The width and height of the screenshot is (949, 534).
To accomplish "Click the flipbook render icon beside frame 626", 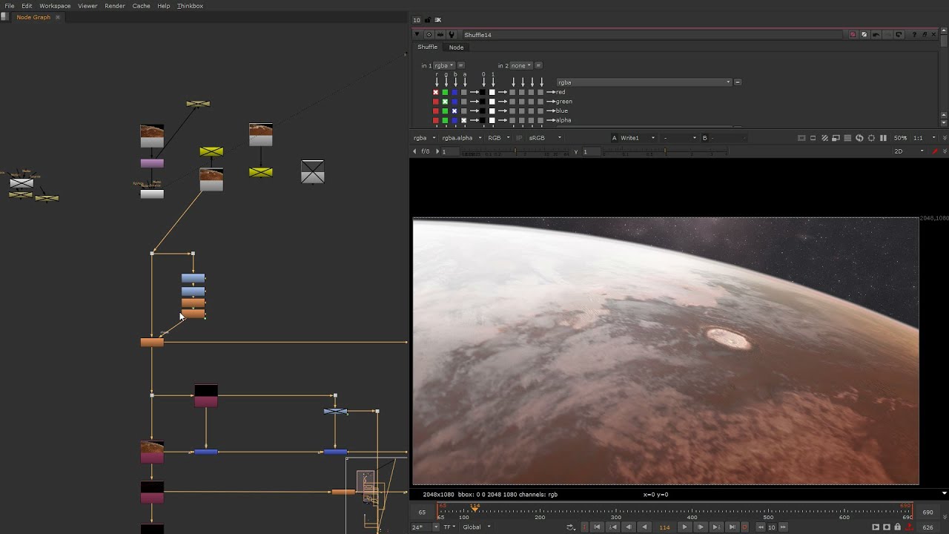I will [876, 527].
